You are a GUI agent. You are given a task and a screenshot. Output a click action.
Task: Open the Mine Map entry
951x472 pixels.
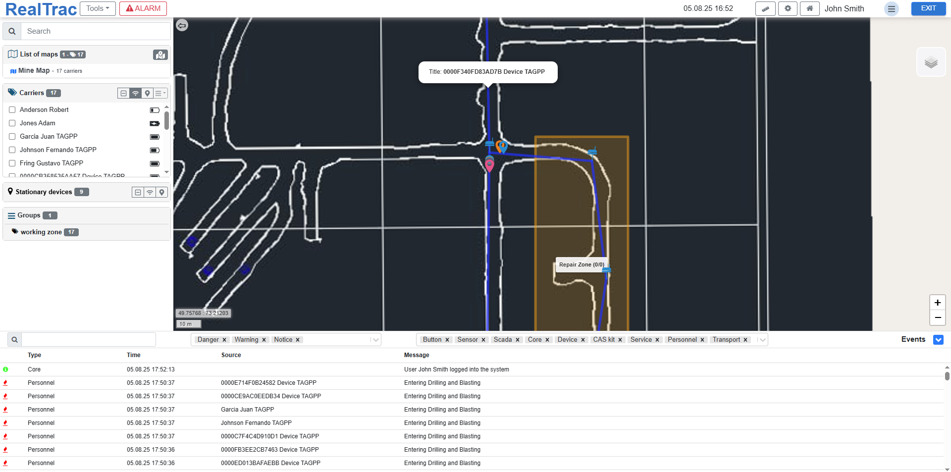[34, 71]
